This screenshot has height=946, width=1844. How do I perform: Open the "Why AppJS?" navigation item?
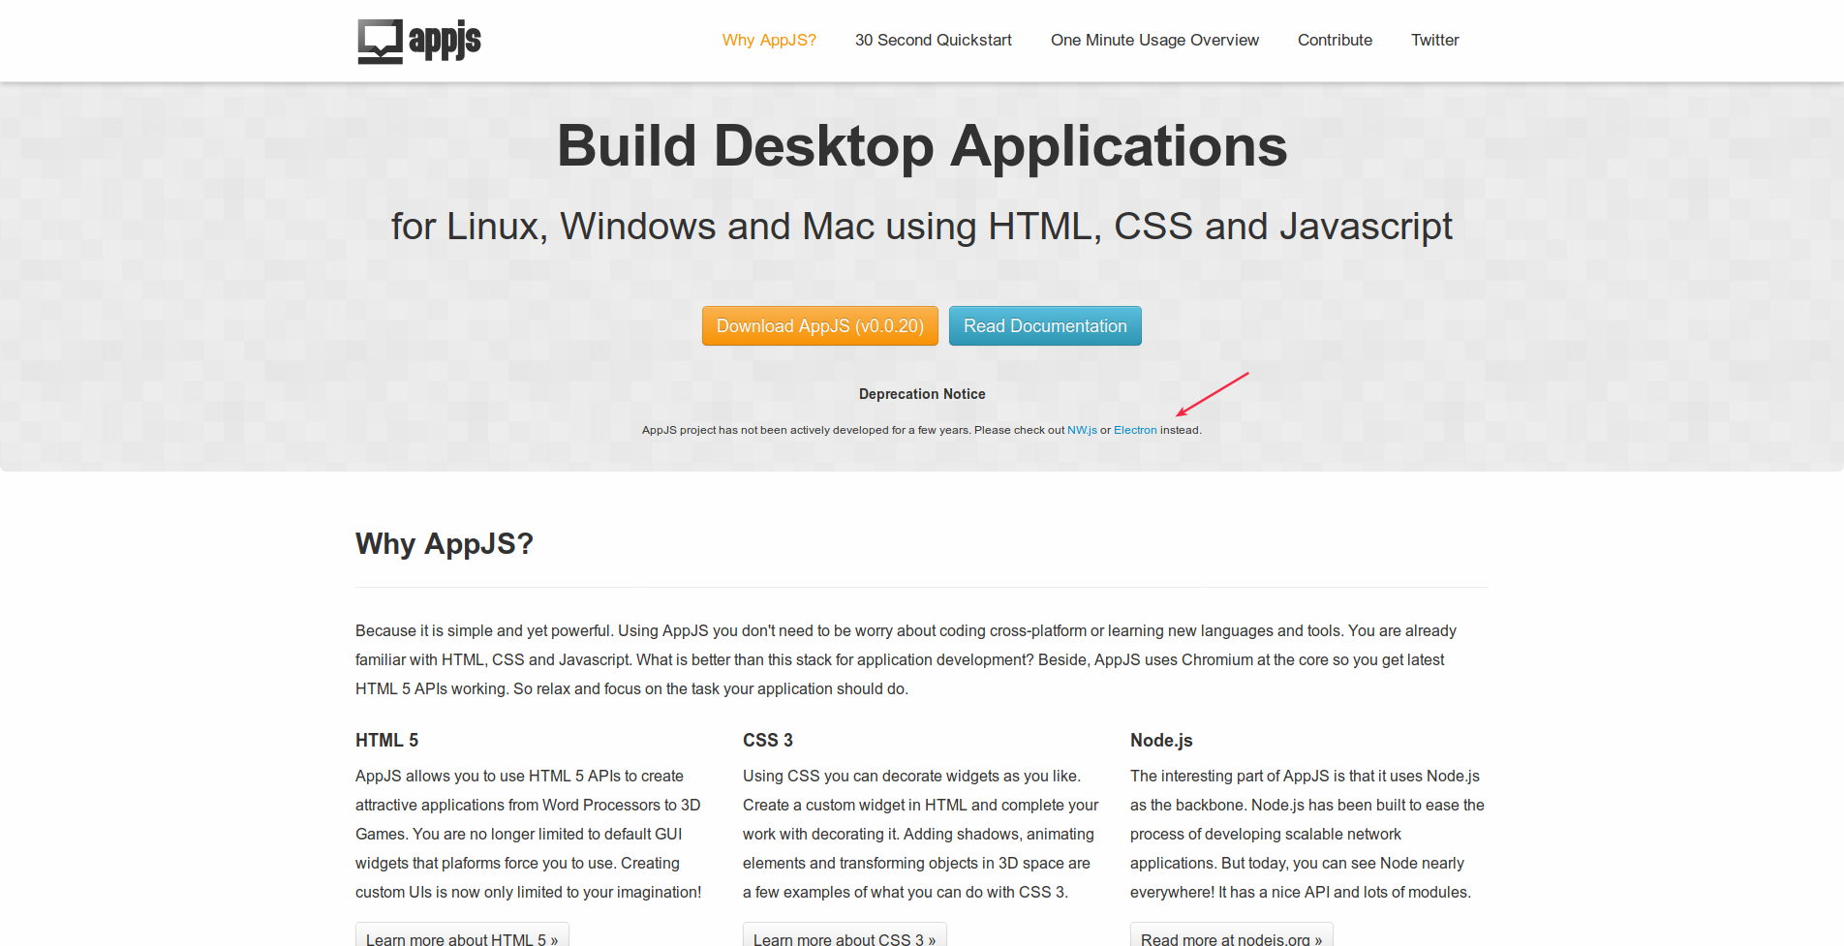pos(768,40)
